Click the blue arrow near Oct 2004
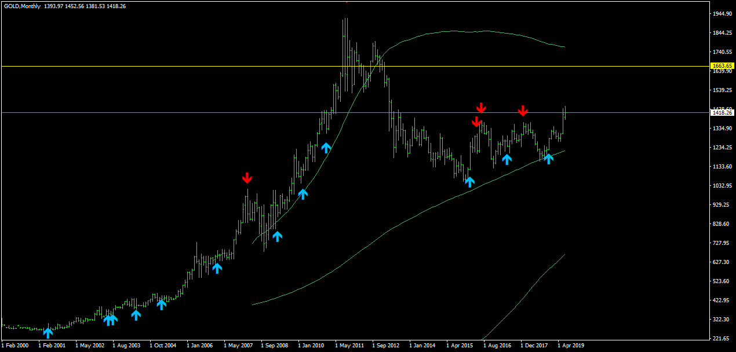Screen dimensions: 736x352 tap(162, 305)
